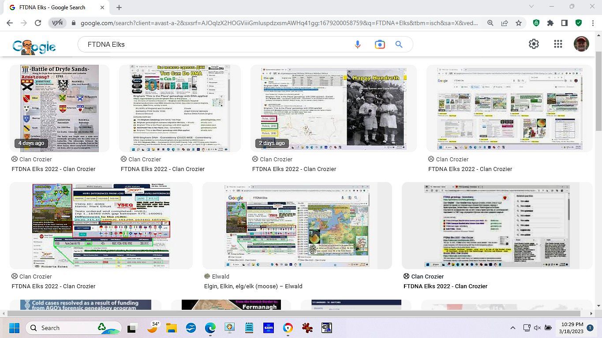Toggle the VPN badge in address bar
The height and width of the screenshot is (338, 602).
(x=57, y=23)
